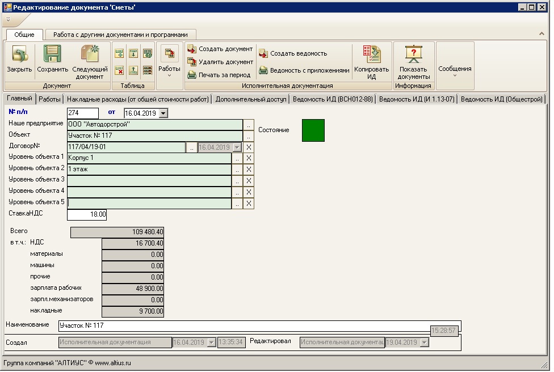Clear Уровень объекта 1 with X
This screenshot has width=554, height=372.
tap(249, 158)
